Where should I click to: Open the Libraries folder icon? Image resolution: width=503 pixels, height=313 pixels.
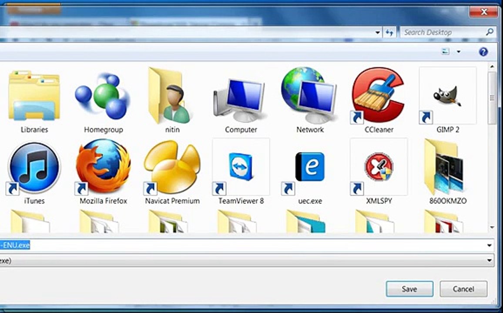click(x=34, y=96)
